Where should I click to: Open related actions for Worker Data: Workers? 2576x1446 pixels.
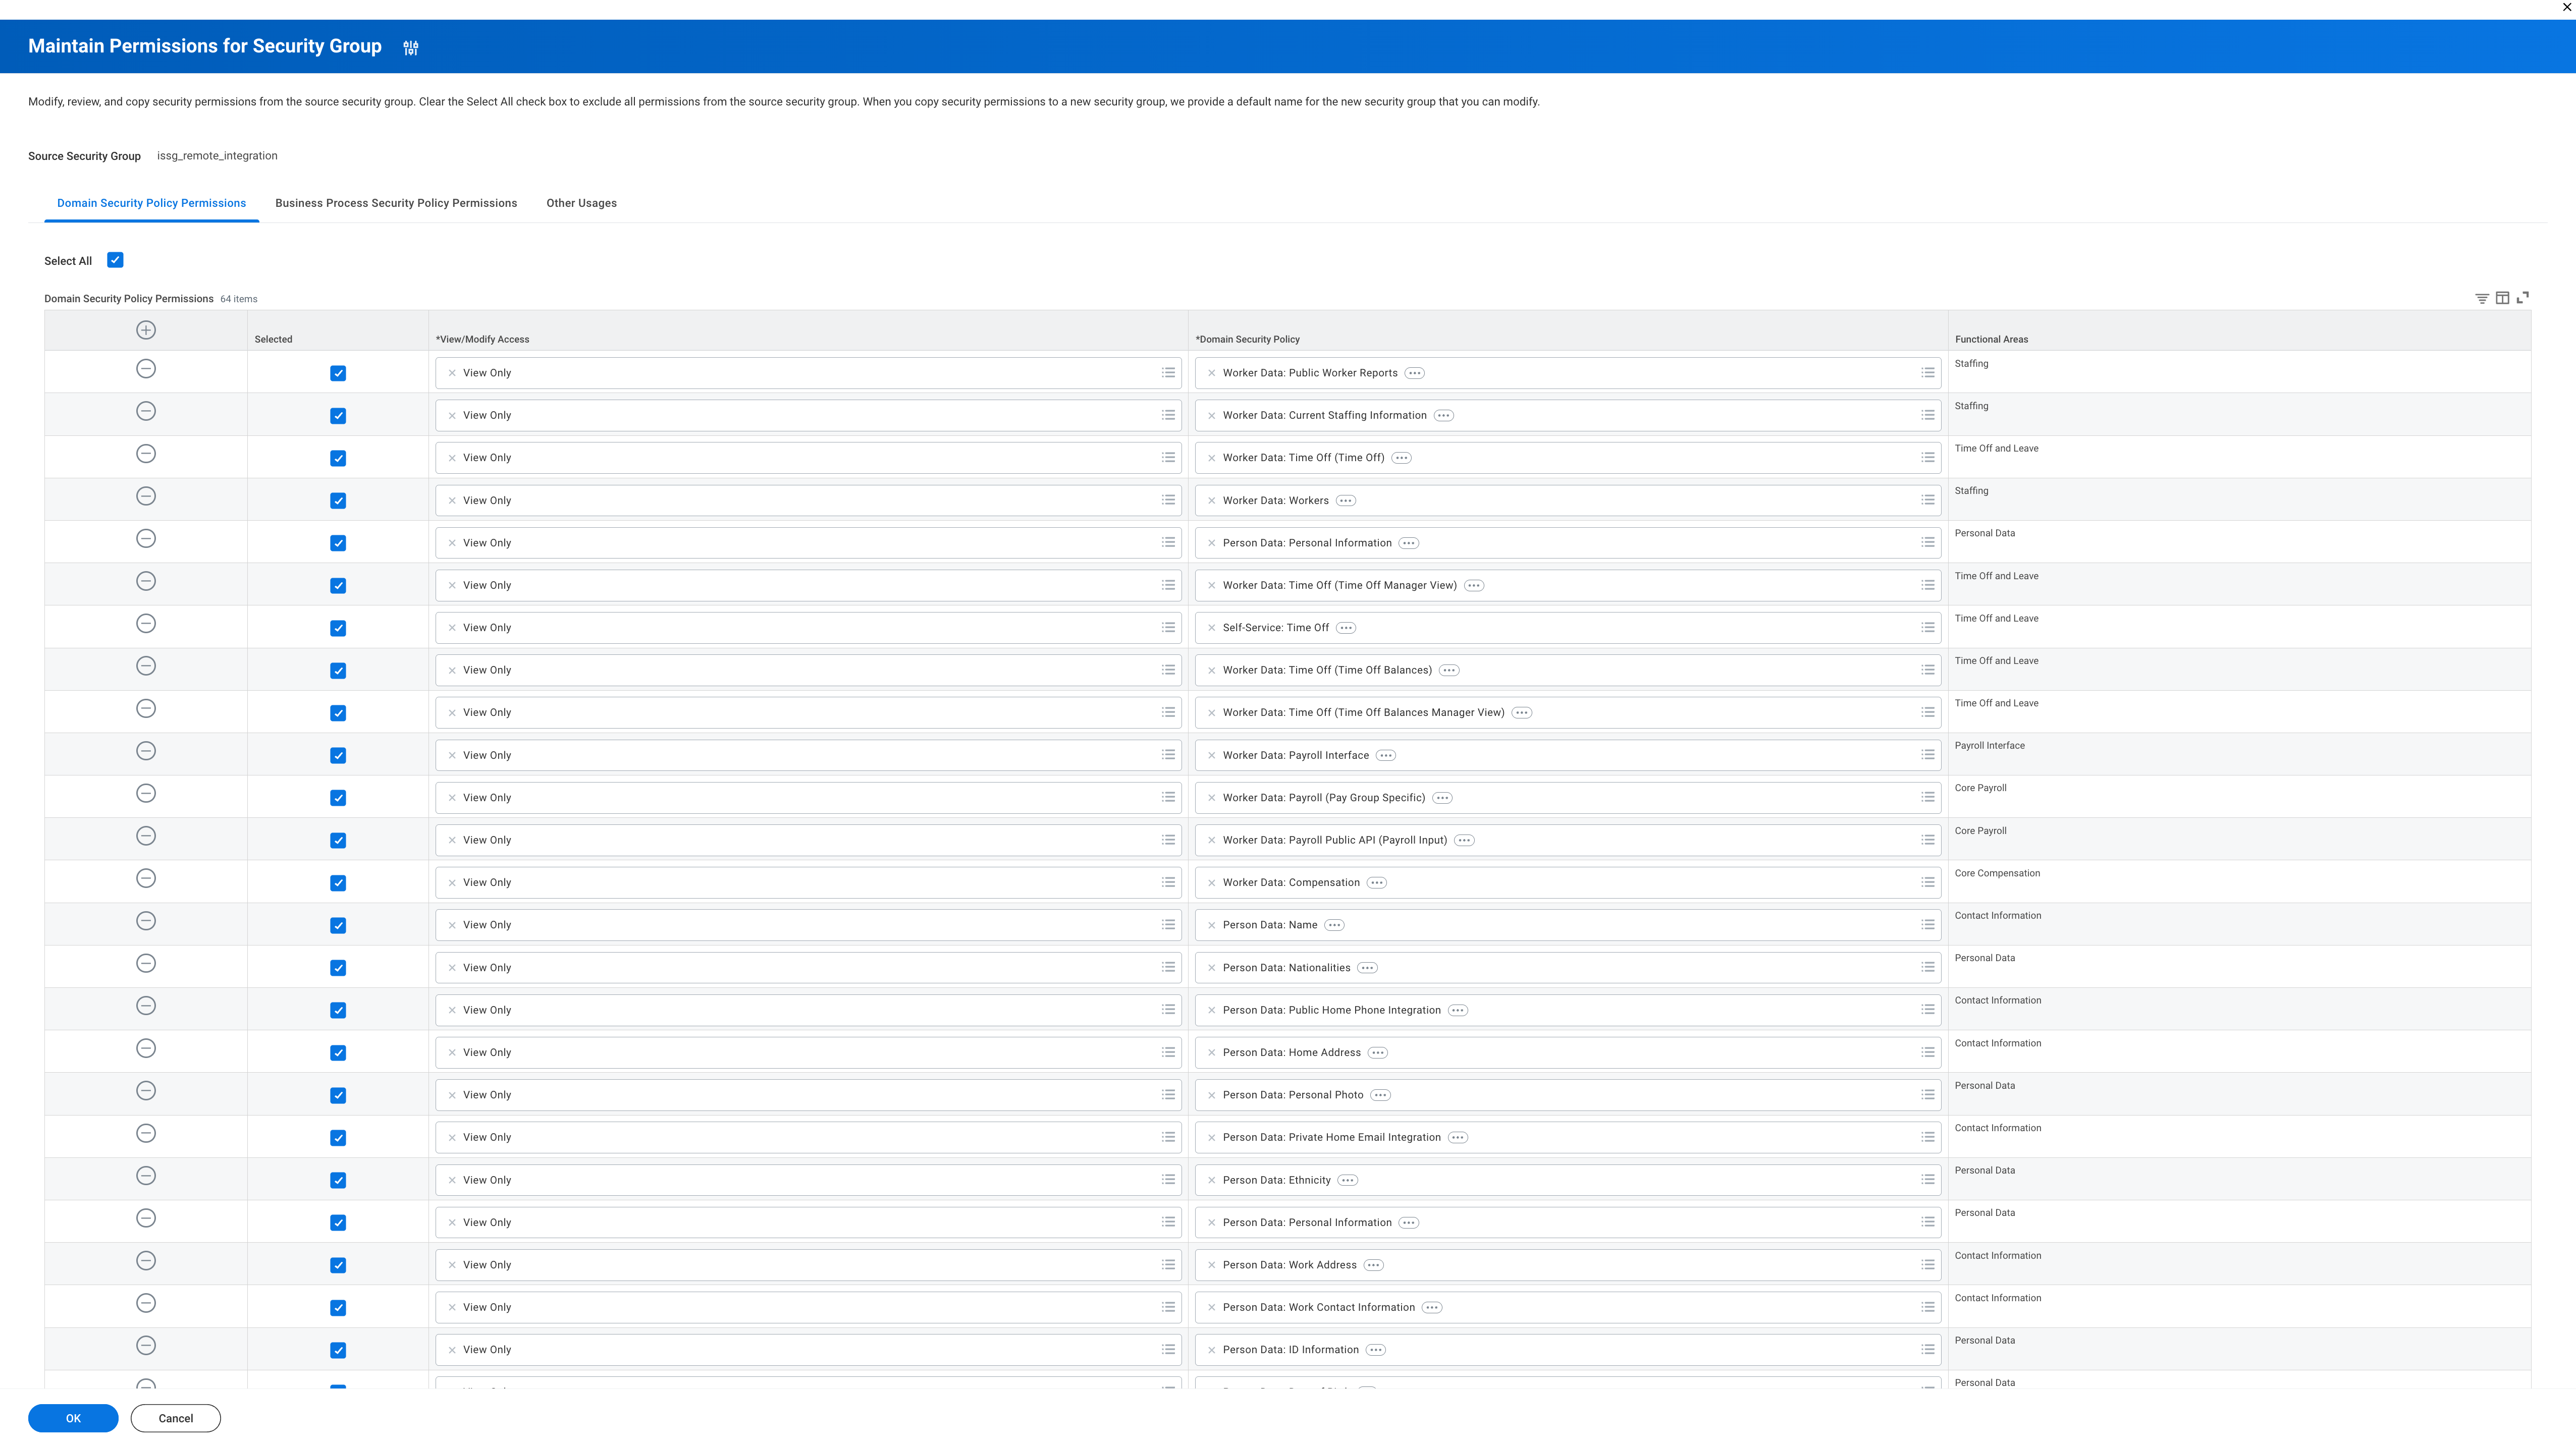tap(1346, 501)
